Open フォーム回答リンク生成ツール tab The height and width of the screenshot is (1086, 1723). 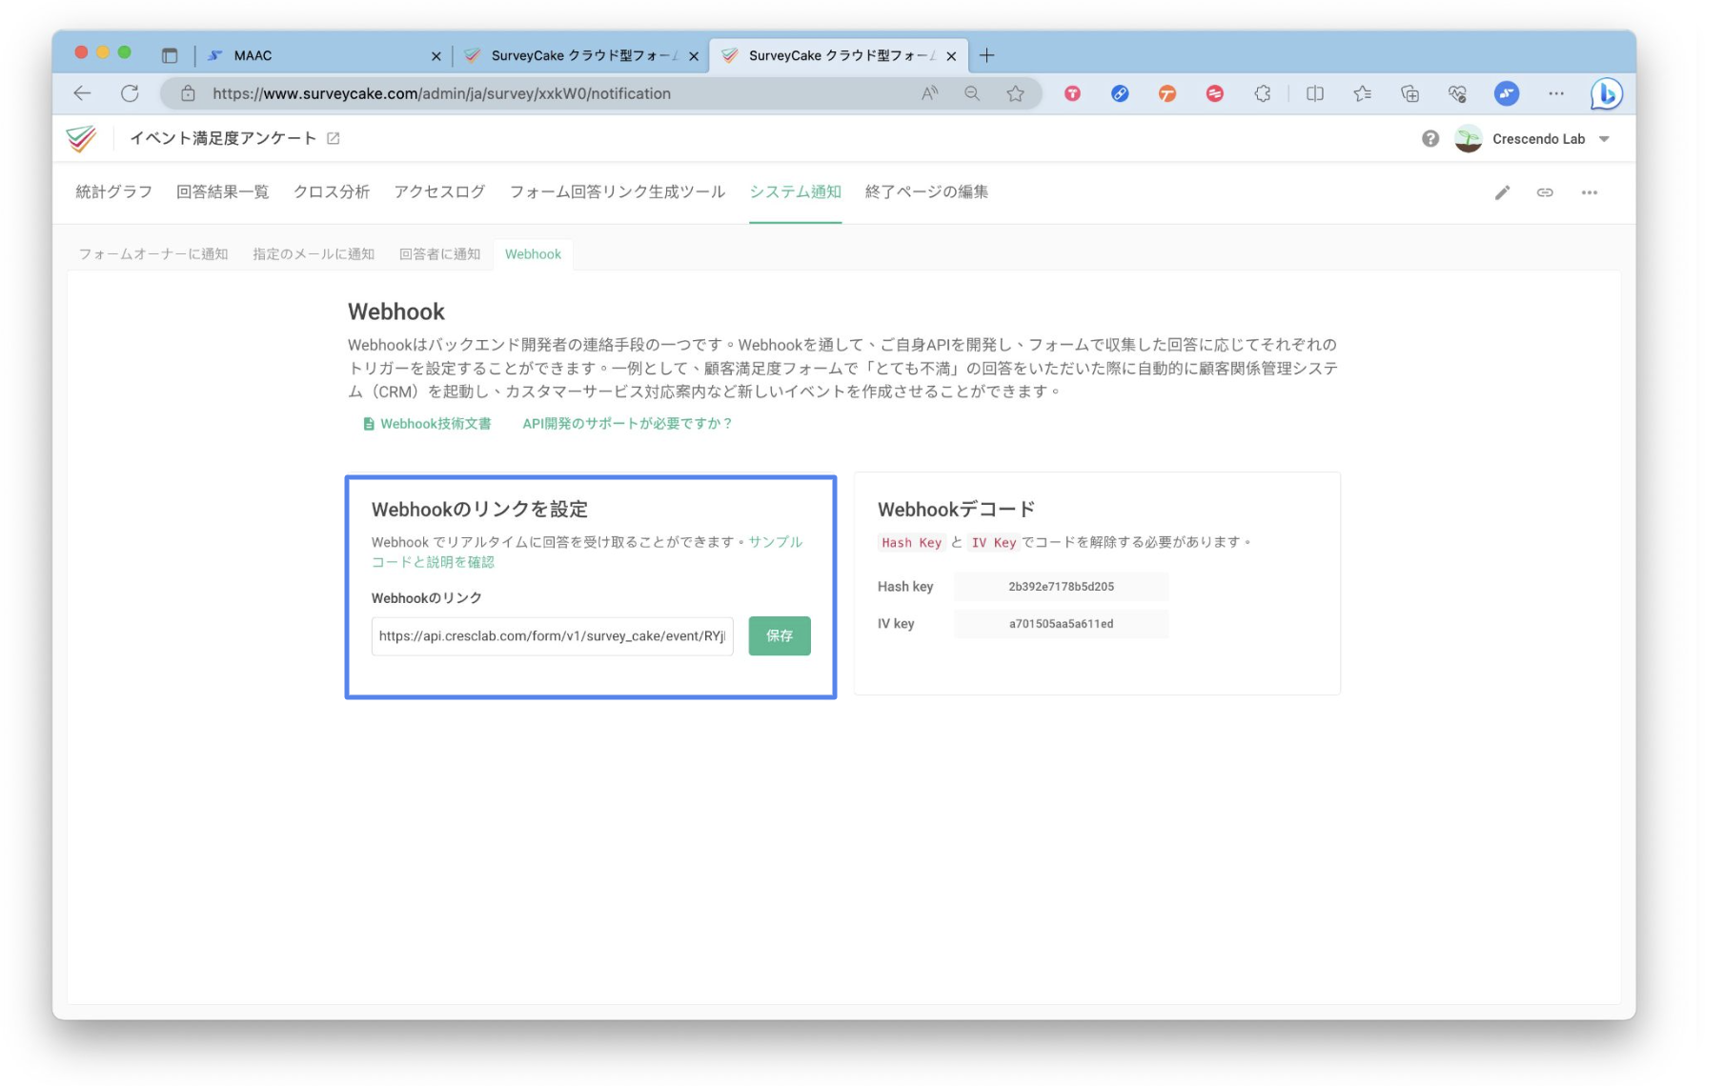(617, 191)
